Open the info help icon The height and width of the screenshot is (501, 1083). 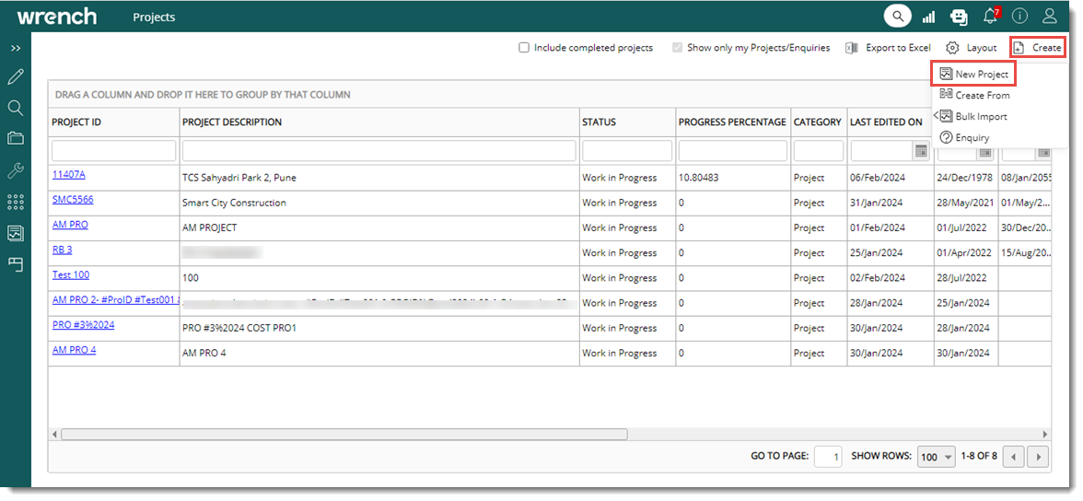click(x=1020, y=16)
